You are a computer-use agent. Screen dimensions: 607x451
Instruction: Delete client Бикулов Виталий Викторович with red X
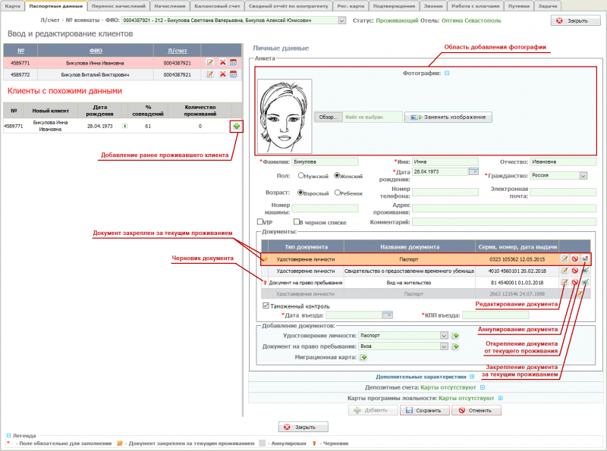[x=222, y=74]
